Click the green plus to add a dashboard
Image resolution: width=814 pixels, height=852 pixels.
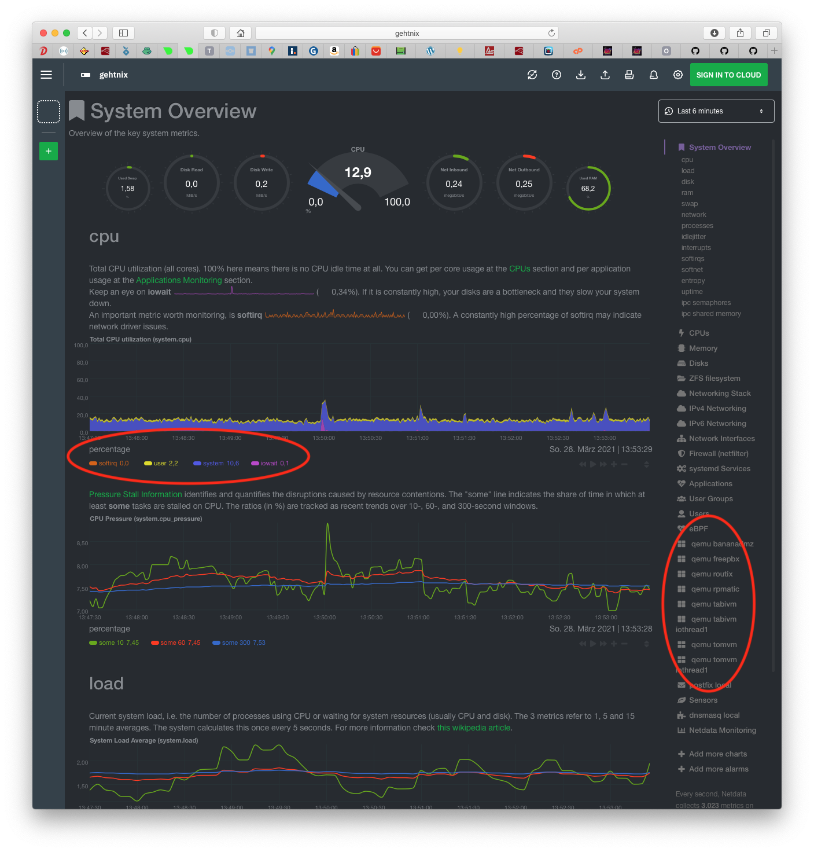click(48, 151)
